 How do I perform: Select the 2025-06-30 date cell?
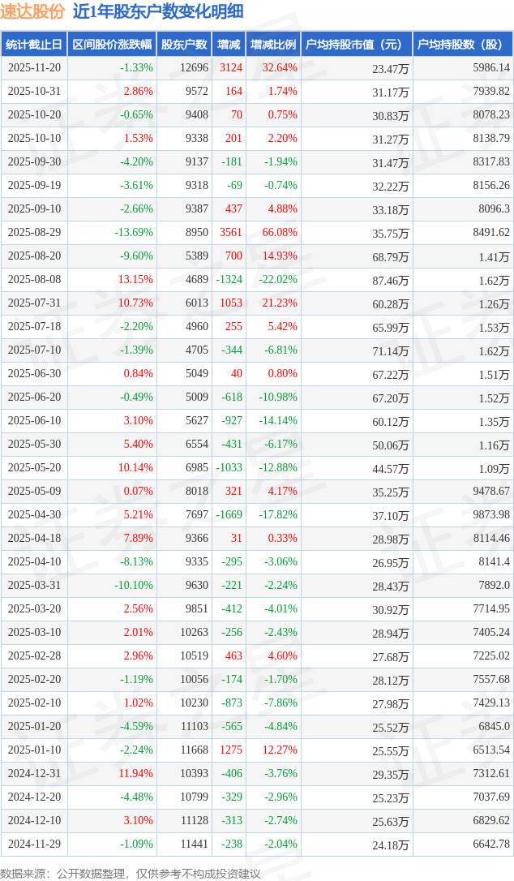(34, 374)
